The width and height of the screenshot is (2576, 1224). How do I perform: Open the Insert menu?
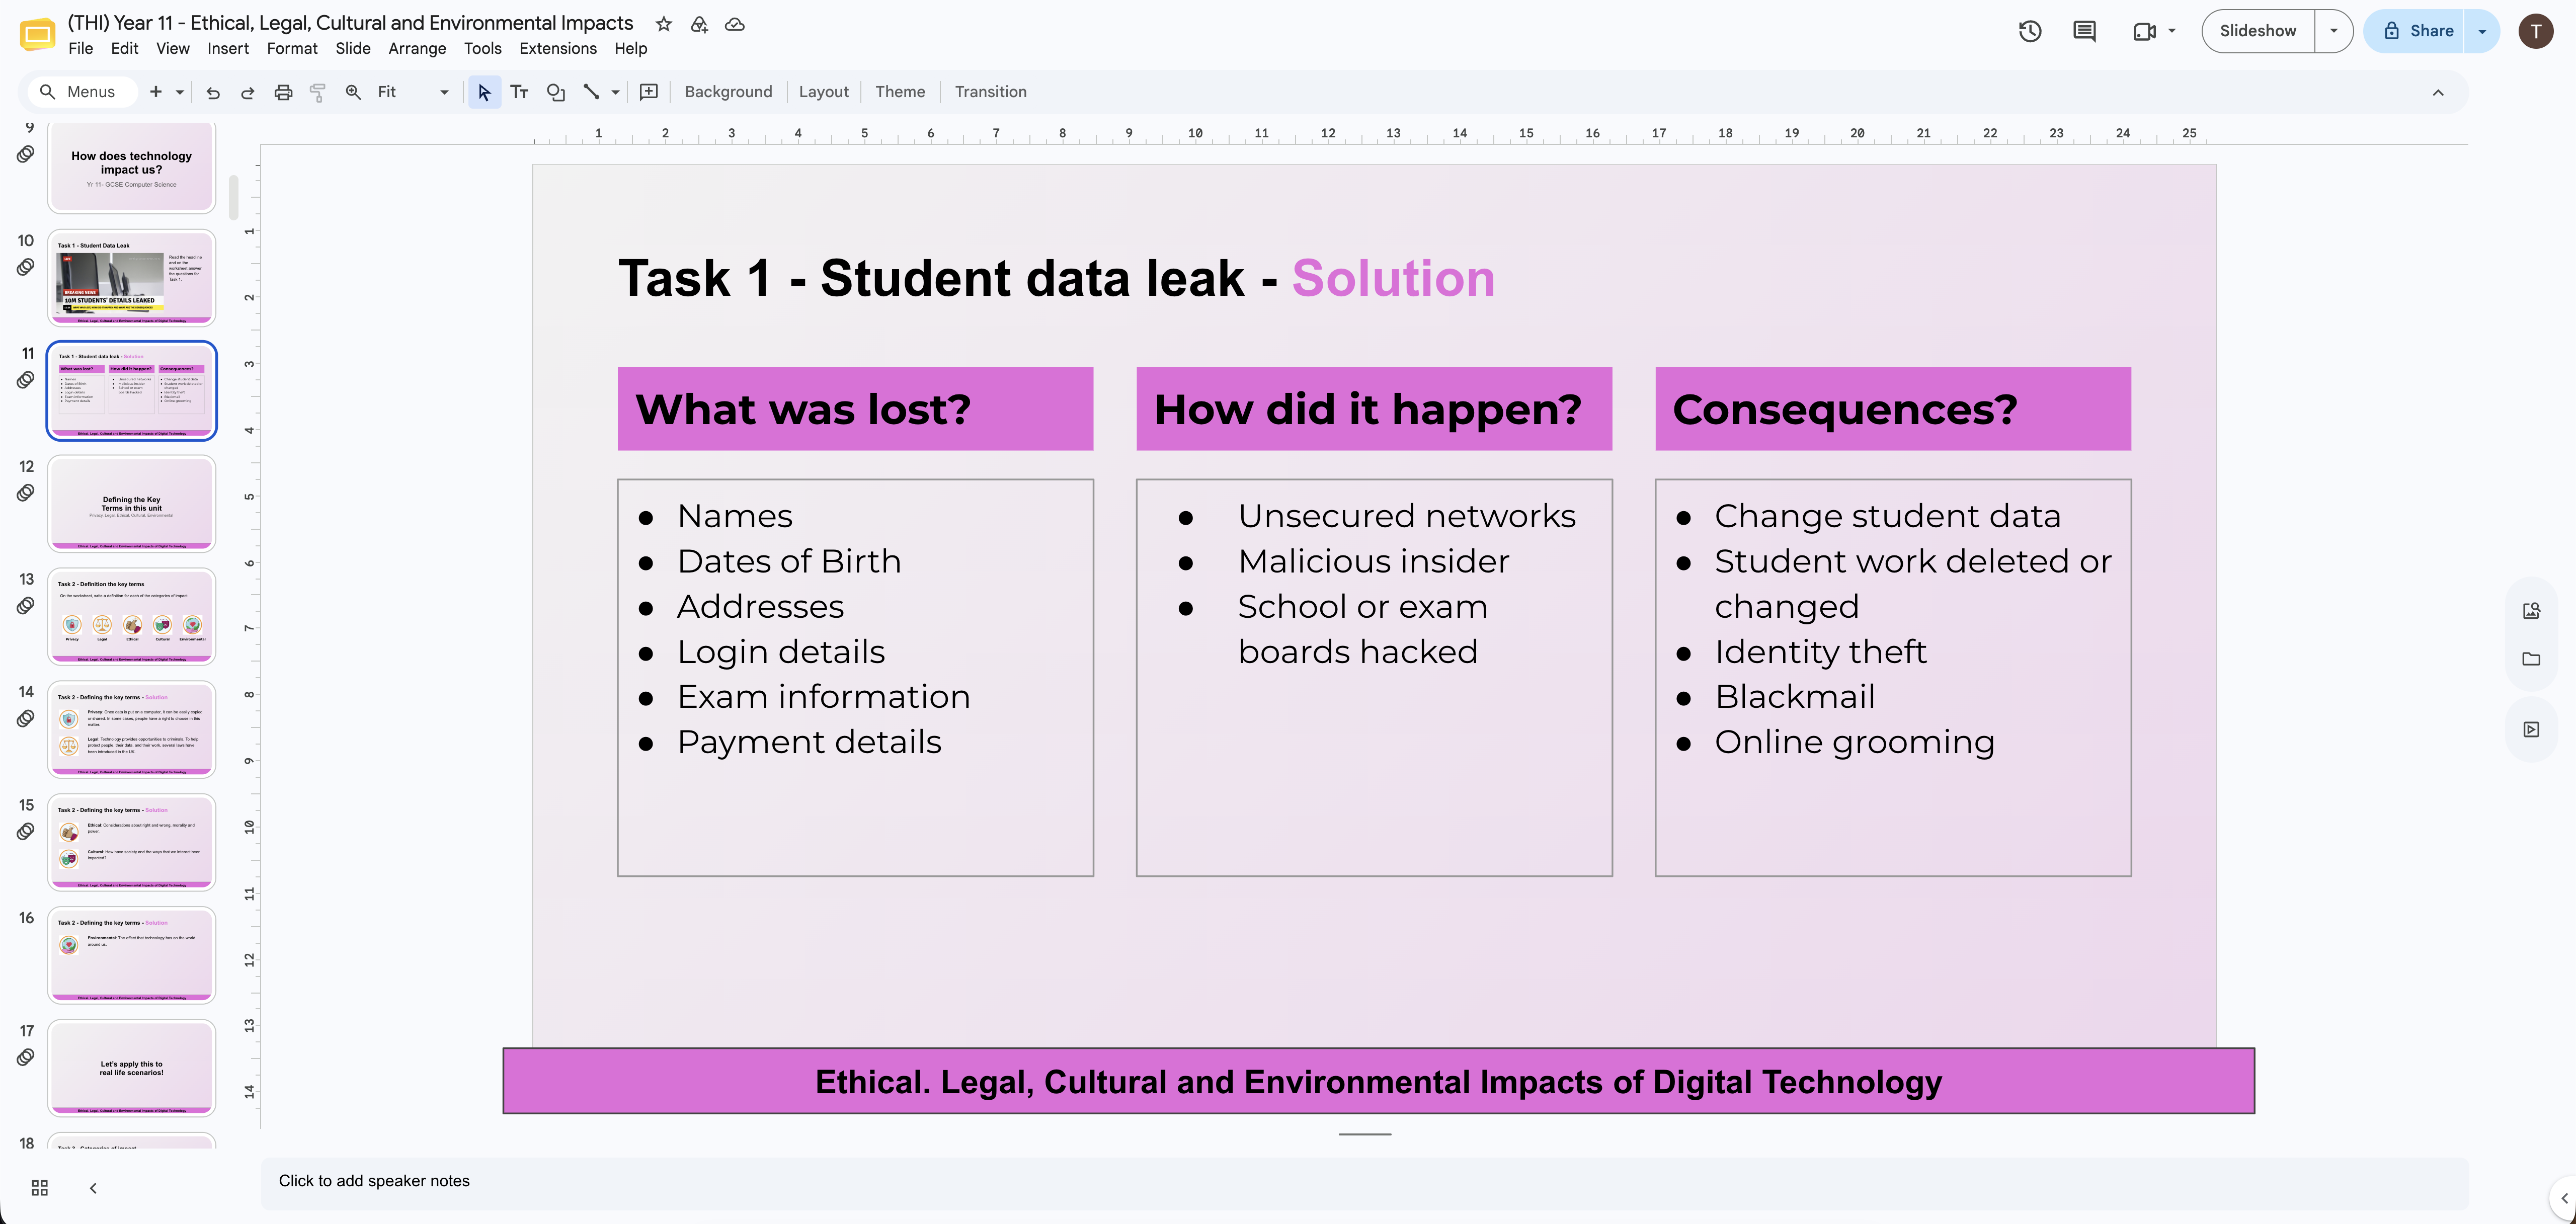[228, 48]
